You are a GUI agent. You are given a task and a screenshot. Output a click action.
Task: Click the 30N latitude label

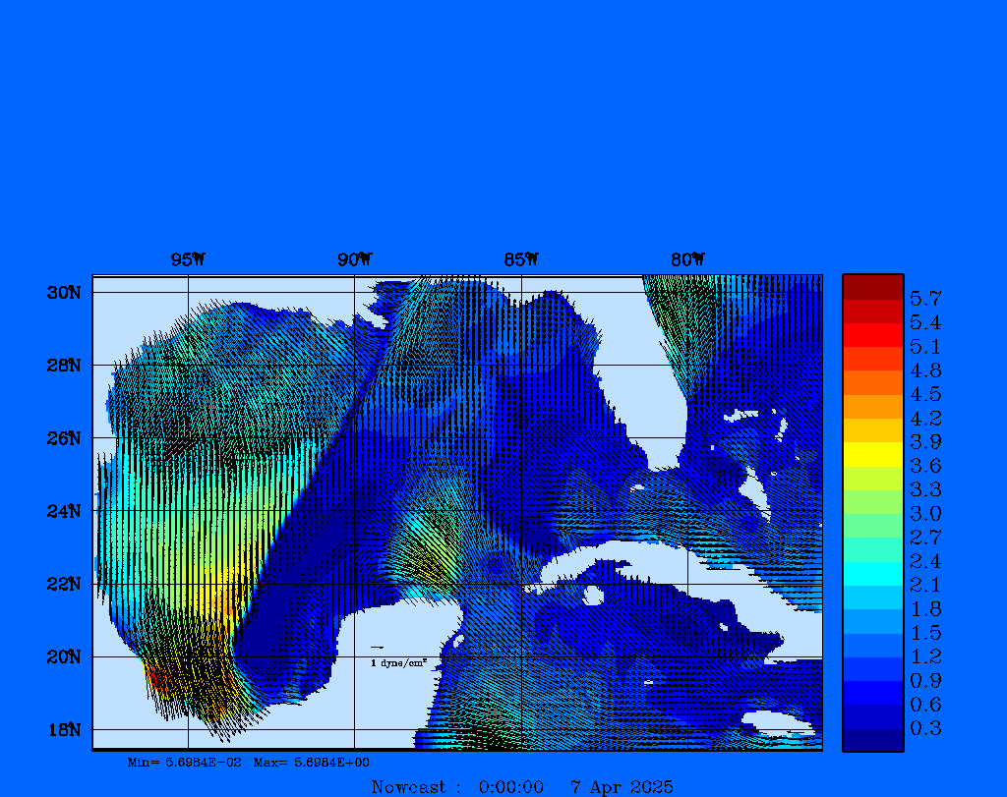(x=64, y=293)
